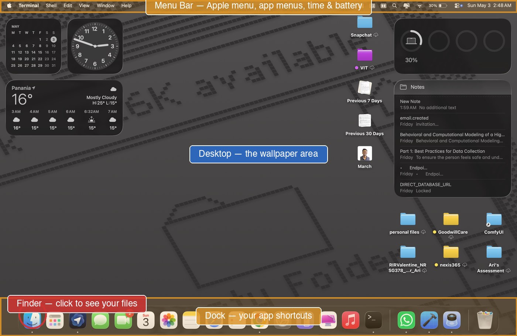Click the screen mirroring display icon in menu bar
This screenshot has height=336, width=517.
[x=407, y=6]
